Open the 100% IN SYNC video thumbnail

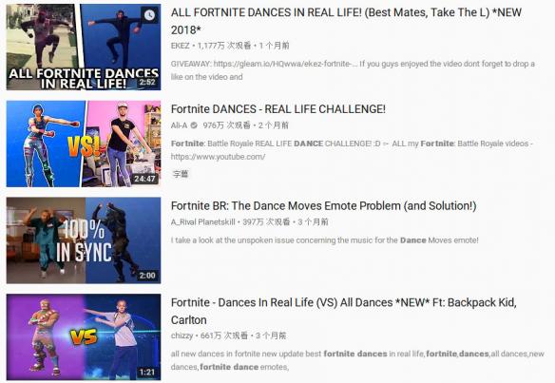84,240
